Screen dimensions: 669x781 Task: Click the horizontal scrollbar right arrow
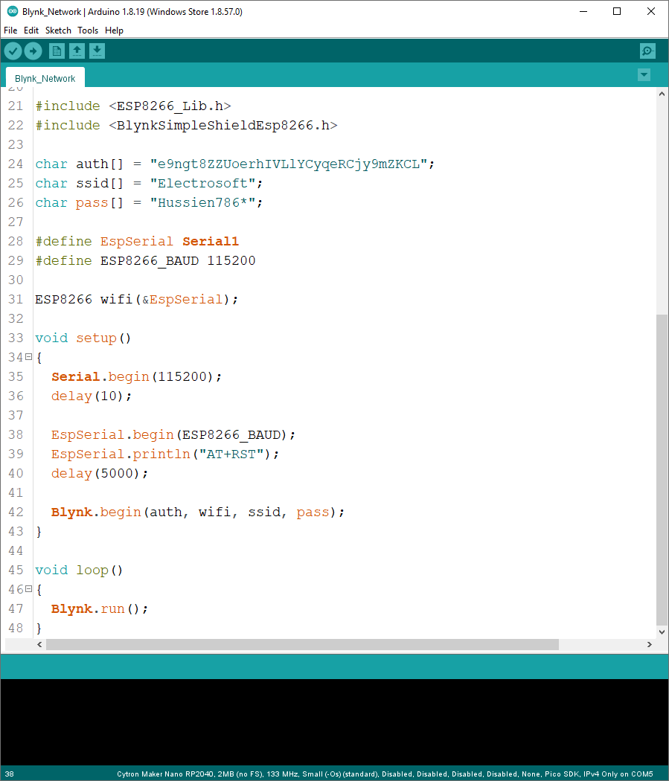[649, 645]
